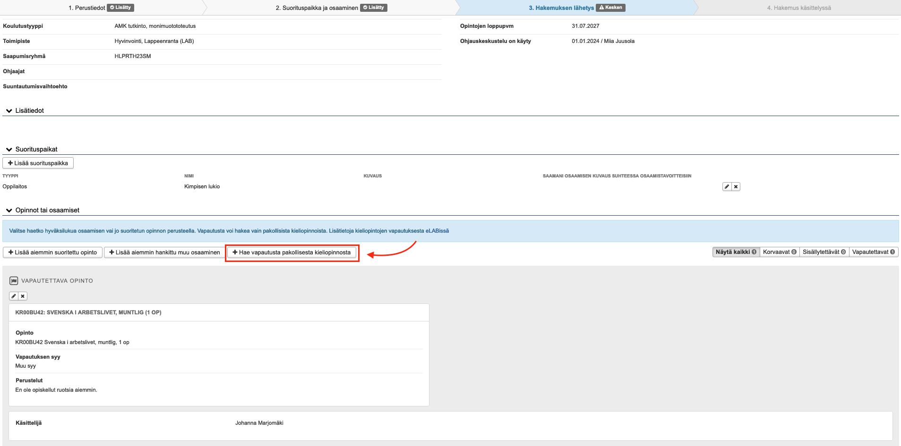Click Hae vapautusta pakollisesta kieliopinnosta
The width and height of the screenshot is (901, 446).
click(292, 252)
